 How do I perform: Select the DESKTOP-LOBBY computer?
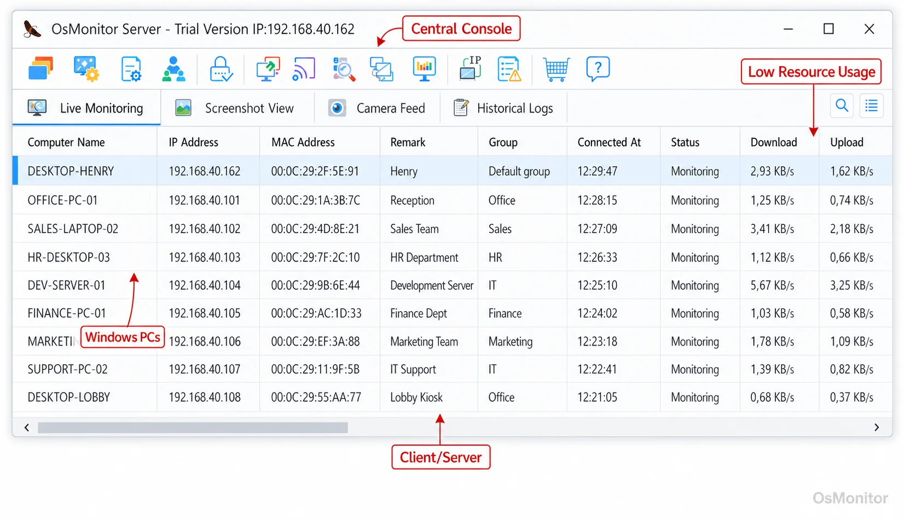[69, 397]
